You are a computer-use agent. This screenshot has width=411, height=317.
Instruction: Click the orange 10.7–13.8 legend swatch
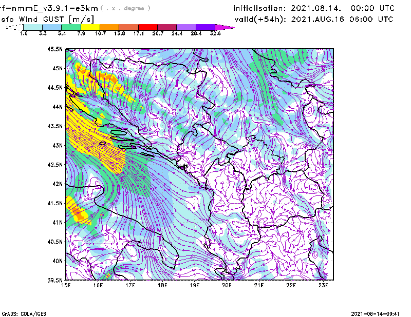[109, 27]
